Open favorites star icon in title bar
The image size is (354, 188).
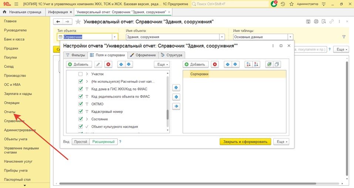(x=292, y=4)
